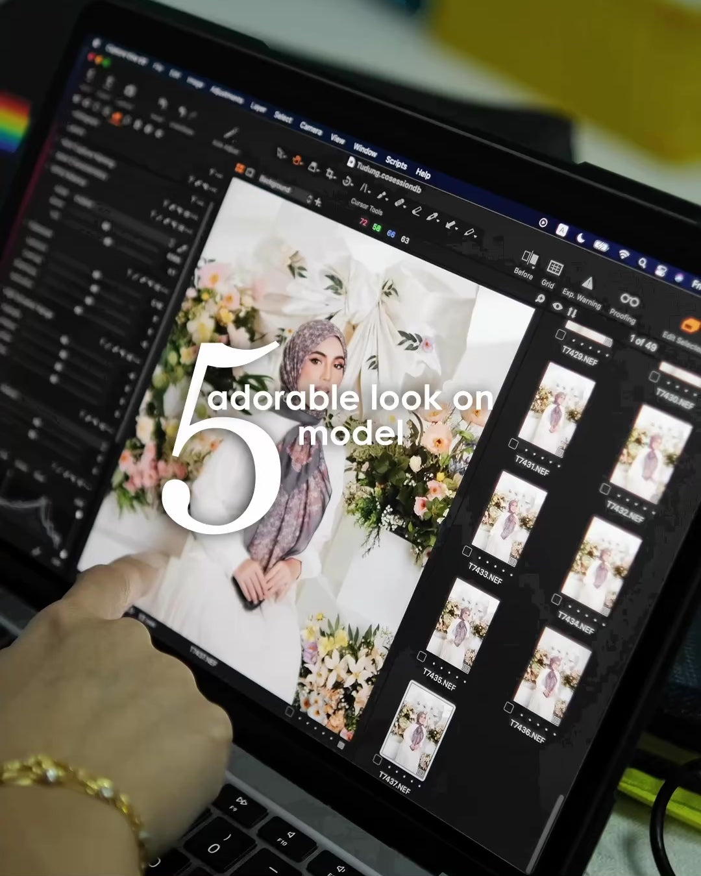Tick the checkbox for T7437.NEF

pyautogui.click(x=377, y=759)
